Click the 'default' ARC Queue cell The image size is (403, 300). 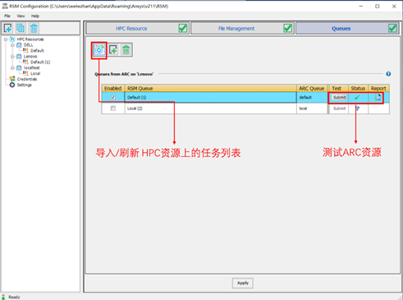(x=312, y=97)
